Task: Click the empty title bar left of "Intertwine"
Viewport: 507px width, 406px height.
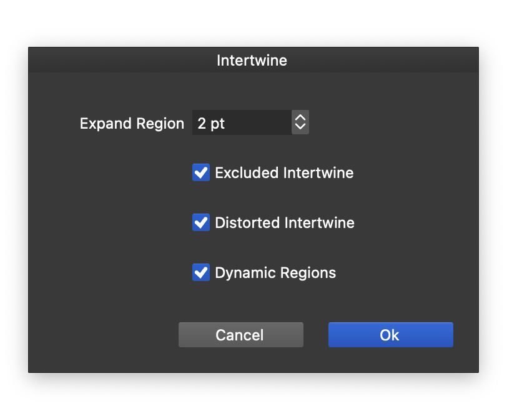Action: 119,61
